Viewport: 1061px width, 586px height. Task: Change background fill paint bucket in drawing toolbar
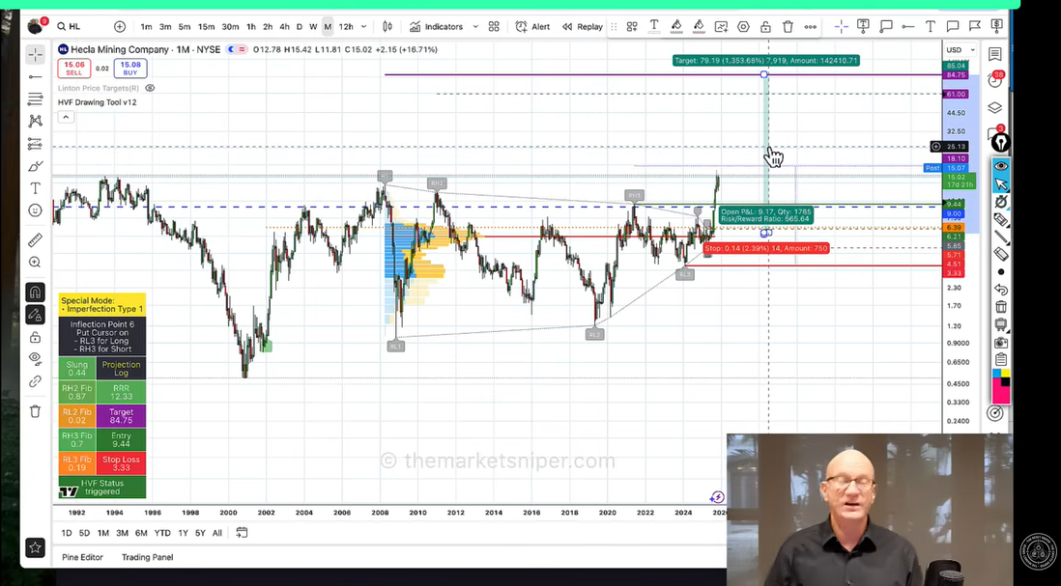(x=699, y=26)
